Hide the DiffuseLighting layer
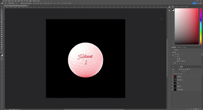203x110 pixels. 172,80
